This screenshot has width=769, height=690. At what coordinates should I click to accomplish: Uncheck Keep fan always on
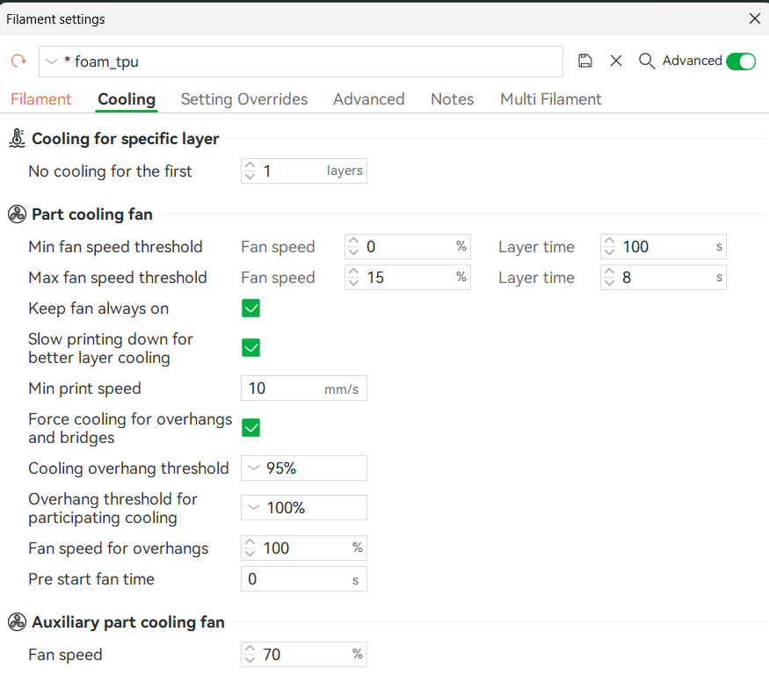point(251,309)
